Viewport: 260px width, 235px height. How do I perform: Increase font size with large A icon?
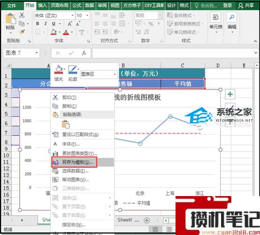tap(70, 24)
